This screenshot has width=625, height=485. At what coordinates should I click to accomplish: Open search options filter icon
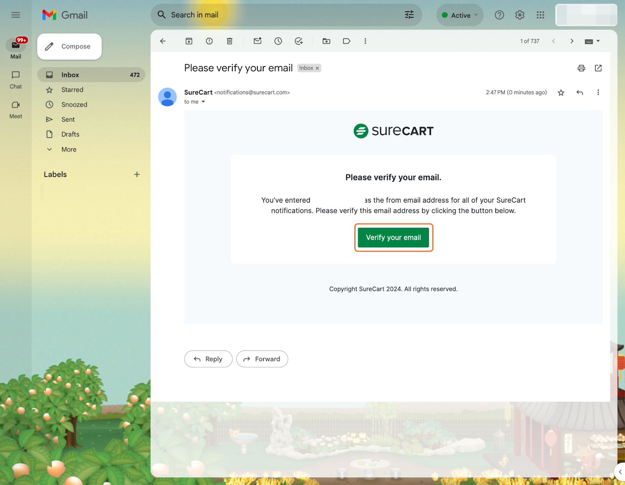(409, 15)
